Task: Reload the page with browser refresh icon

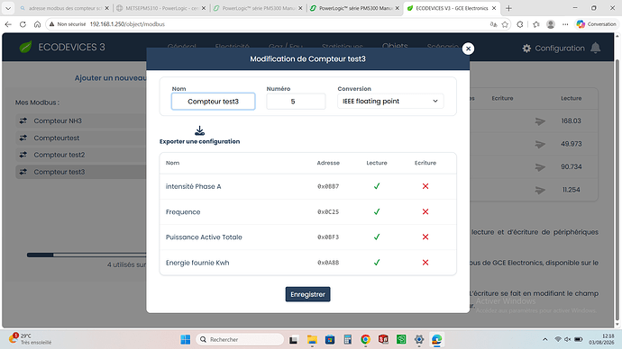Action: tap(23, 24)
